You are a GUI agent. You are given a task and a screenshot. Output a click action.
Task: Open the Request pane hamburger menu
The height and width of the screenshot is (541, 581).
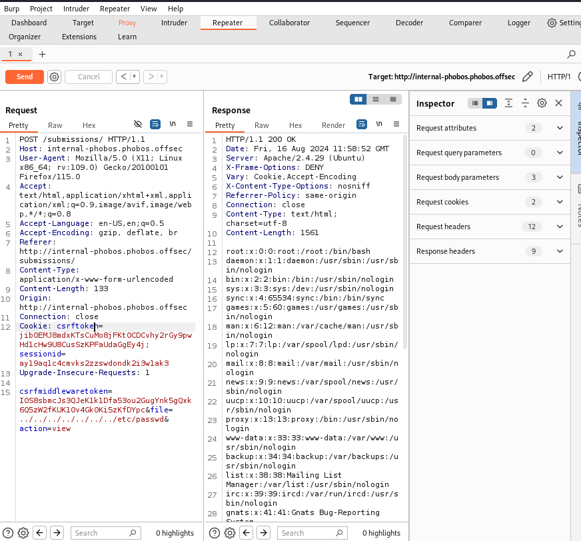point(190,125)
